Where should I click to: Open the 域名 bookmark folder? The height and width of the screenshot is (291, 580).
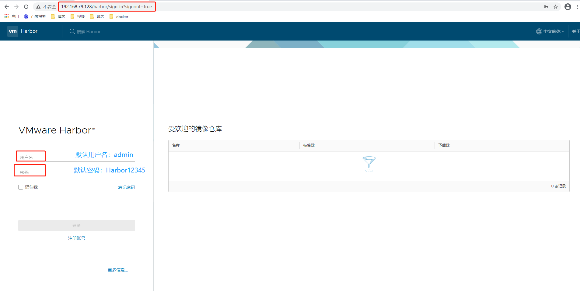pyautogui.click(x=97, y=16)
